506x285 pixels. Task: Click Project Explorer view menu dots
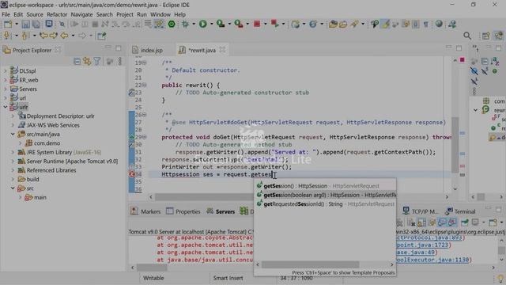point(120,61)
